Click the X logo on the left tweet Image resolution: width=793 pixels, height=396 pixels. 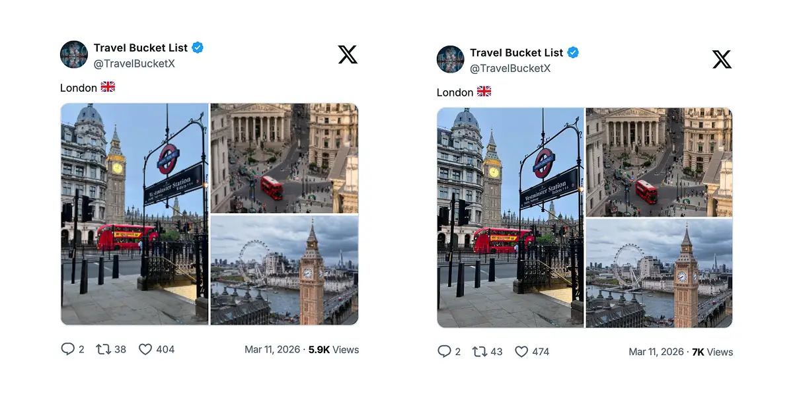(348, 55)
